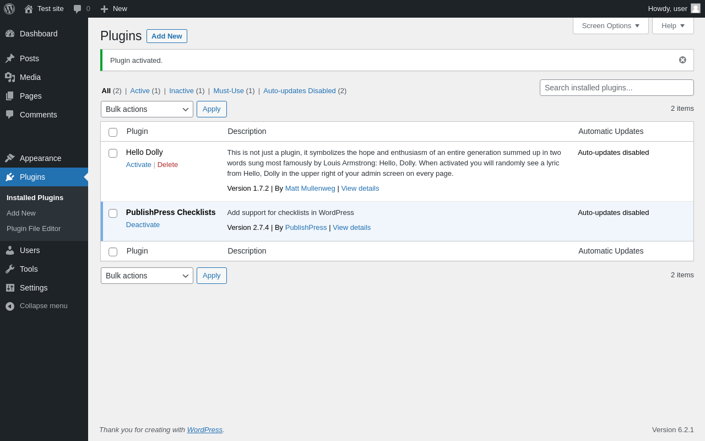This screenshot has width=705, height=441.
Task: Click the Comments speech bubble sidebar icon
Action: 10,115
